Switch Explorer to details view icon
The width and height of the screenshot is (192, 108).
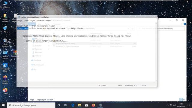pyautogui.click(x=181, y=99)
